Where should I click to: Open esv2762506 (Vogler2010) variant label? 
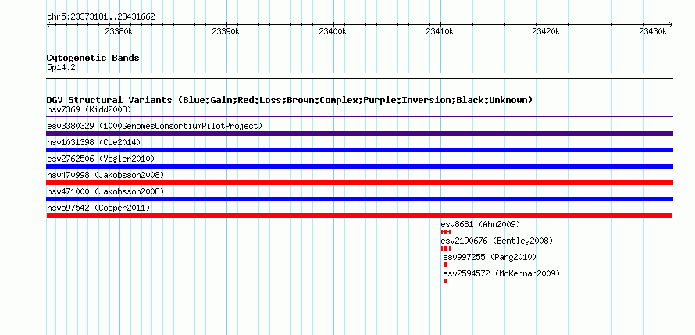(101, 159)
